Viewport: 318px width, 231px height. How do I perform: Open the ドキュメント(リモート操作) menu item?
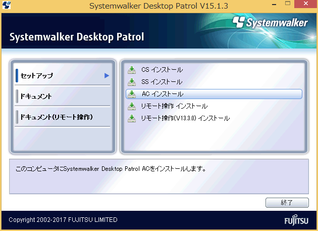(x=56, y=117)
